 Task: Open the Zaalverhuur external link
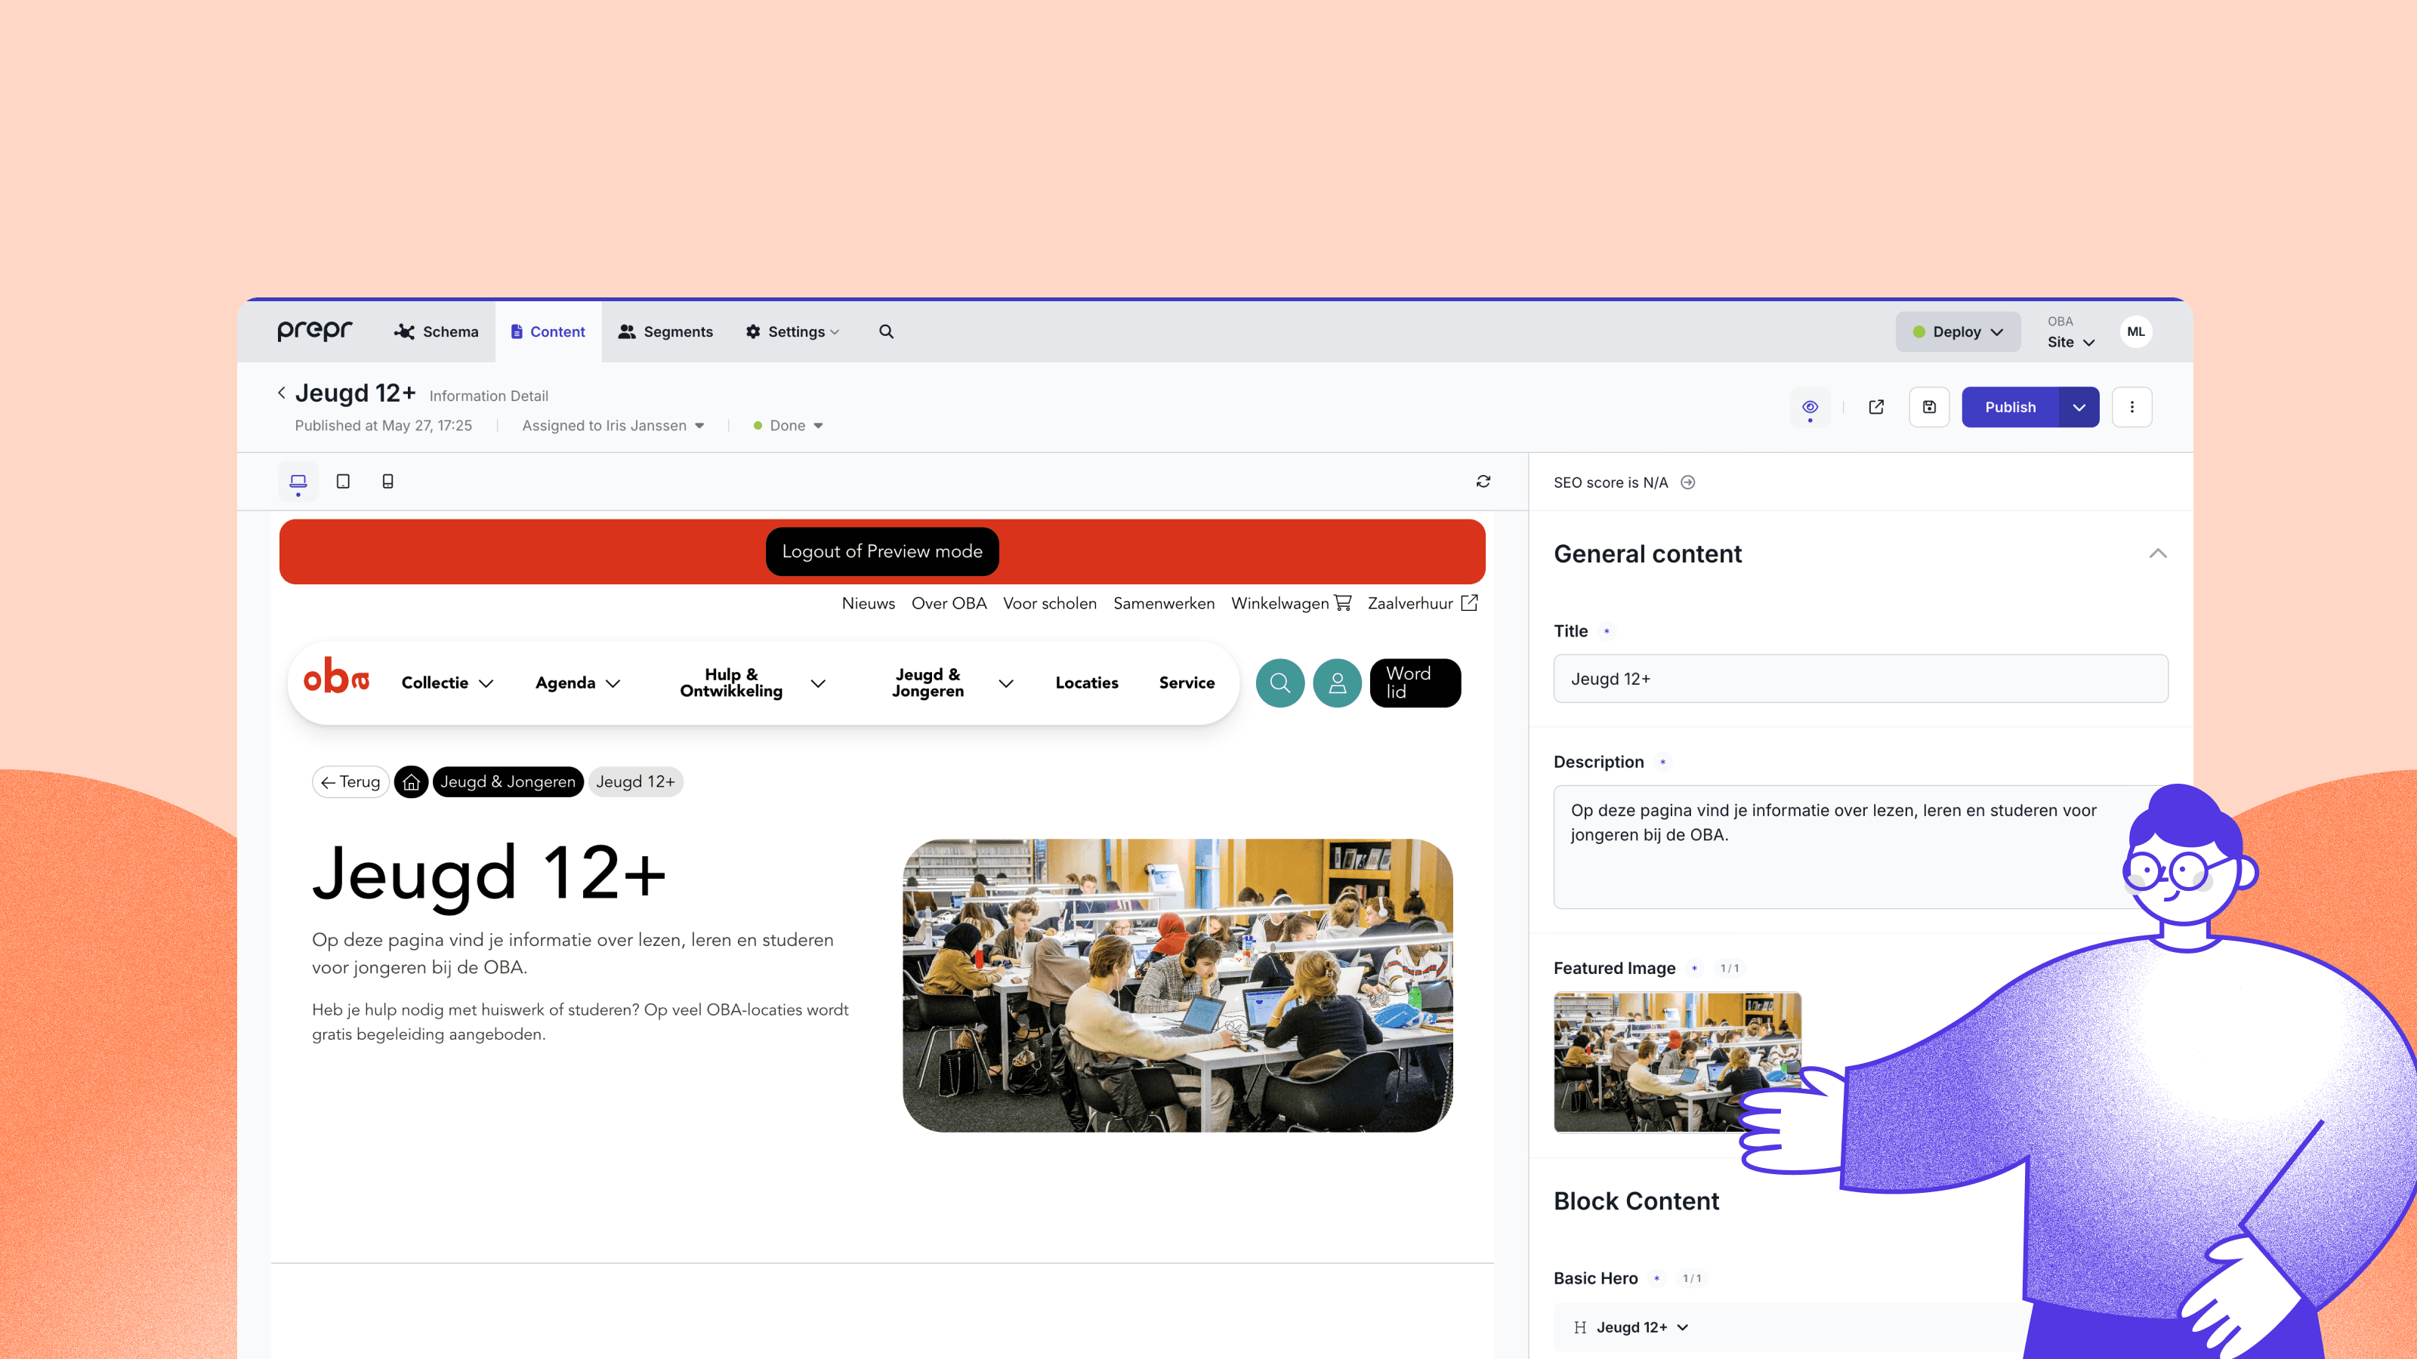point(1422,603)
